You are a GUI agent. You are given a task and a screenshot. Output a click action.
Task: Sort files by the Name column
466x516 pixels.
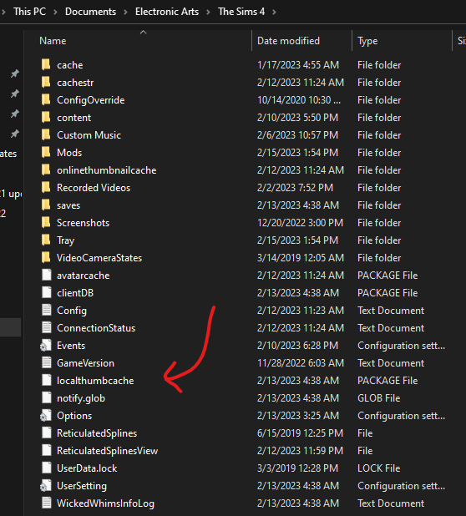pos(53,41)
